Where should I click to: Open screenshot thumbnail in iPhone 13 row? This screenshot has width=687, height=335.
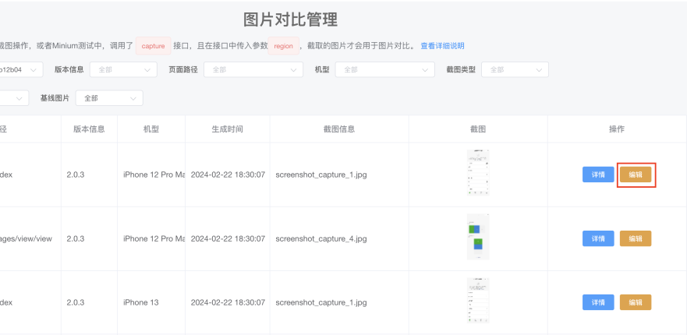(x=478, y=301)
